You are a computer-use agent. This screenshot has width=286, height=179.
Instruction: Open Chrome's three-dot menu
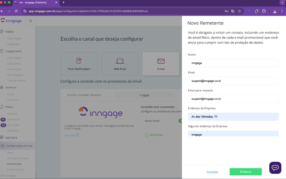(282, 11)
